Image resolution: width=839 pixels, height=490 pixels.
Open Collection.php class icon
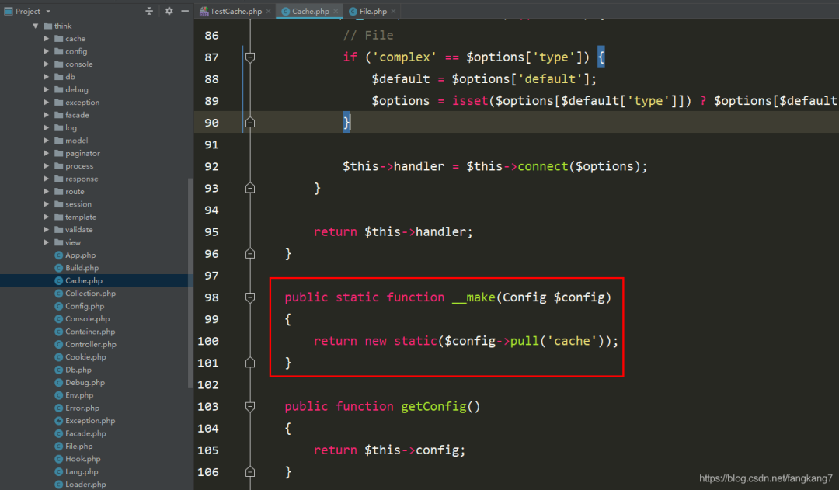(59, 293)
